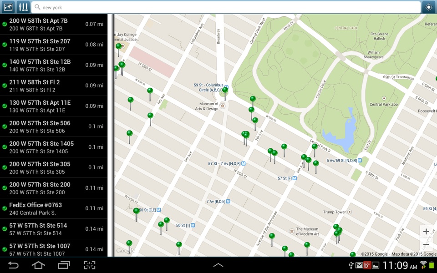
Task: Select 200 W 58Th St Apt 7B row
Action: coord(54,24)
